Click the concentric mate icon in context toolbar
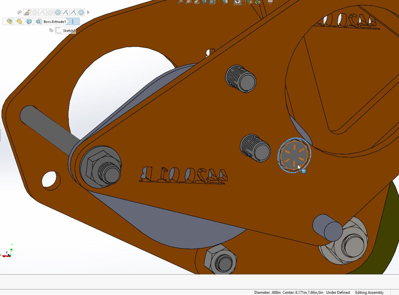The width and height of the screenshot is (399, 295). coord(58,12)
